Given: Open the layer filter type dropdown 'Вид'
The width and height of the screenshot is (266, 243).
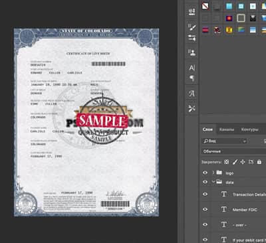Looking at the screenshot, I should tap(225, 141).
